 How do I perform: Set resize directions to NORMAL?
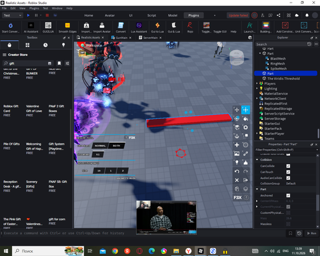[100, 146]
